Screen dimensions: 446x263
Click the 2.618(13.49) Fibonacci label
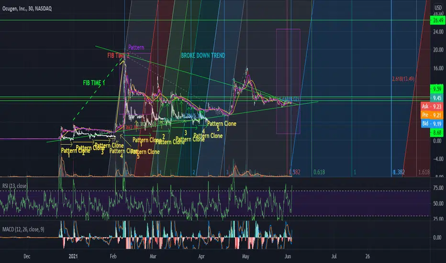403,79
